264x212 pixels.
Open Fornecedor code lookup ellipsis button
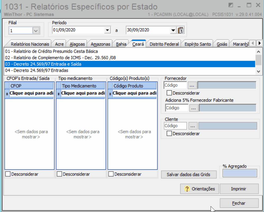tap(192, 85)
